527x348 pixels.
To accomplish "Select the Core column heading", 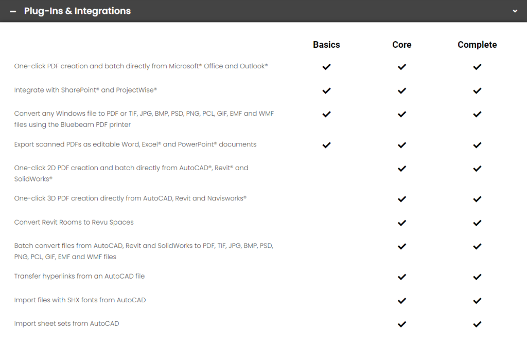I will (401, 45).
